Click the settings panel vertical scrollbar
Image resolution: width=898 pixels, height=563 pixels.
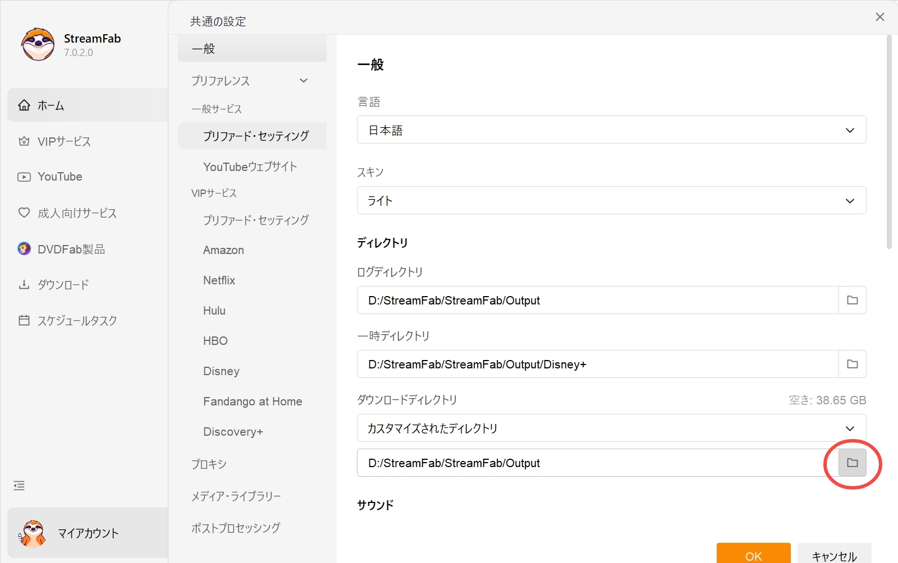[x=889, y=142]
